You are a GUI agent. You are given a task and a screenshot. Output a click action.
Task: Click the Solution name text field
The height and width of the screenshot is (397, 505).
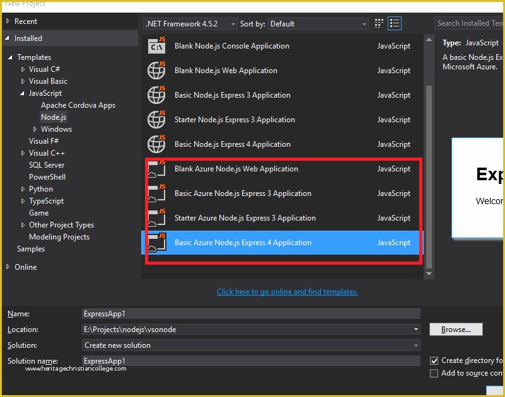(x=251, y=361)
